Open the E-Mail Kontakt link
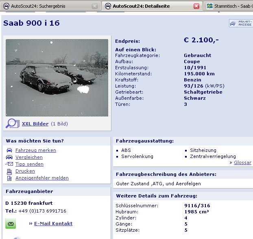The image size is (253, 239). pyautogui.click(x=53, y=224)
